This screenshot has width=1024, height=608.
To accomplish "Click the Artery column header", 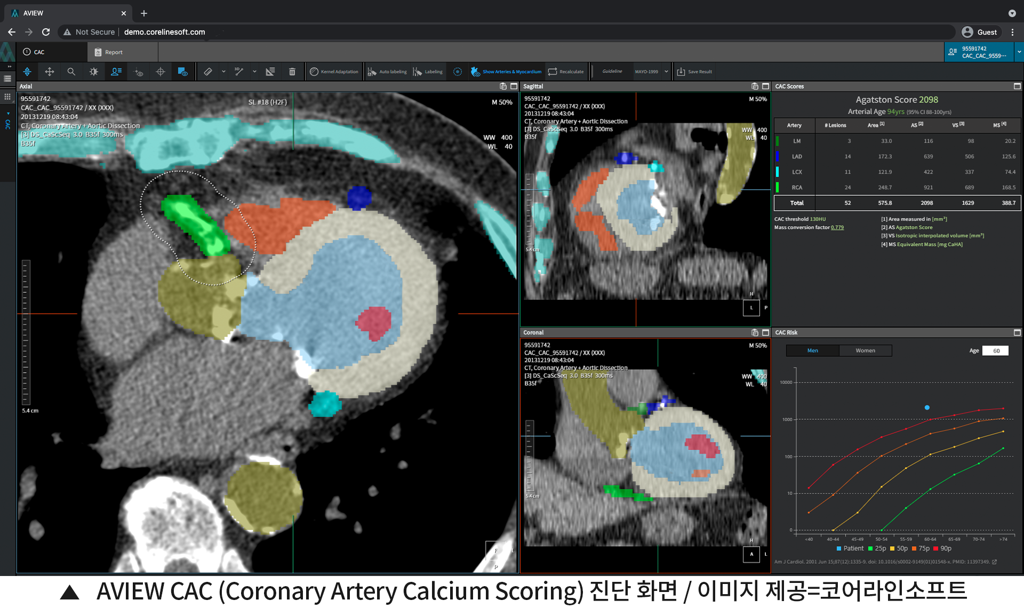I will pyautogui.click(x=794, y=125).
